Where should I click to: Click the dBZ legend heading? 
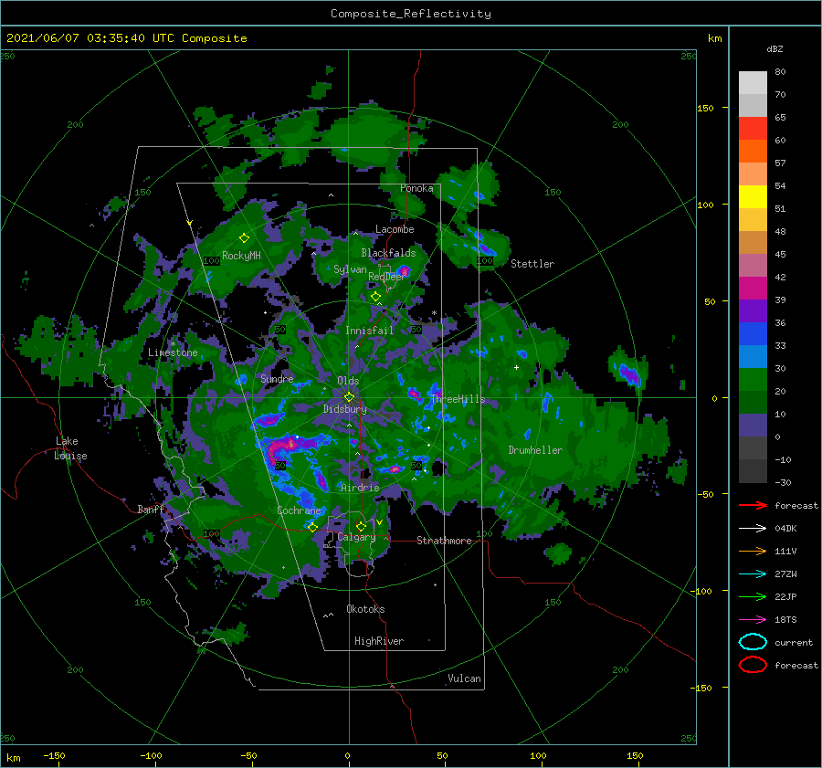point(775,48)
